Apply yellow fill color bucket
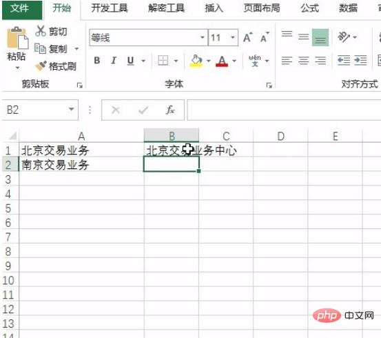381x338 pixels. pyautogui.click(x=196, y=61)
